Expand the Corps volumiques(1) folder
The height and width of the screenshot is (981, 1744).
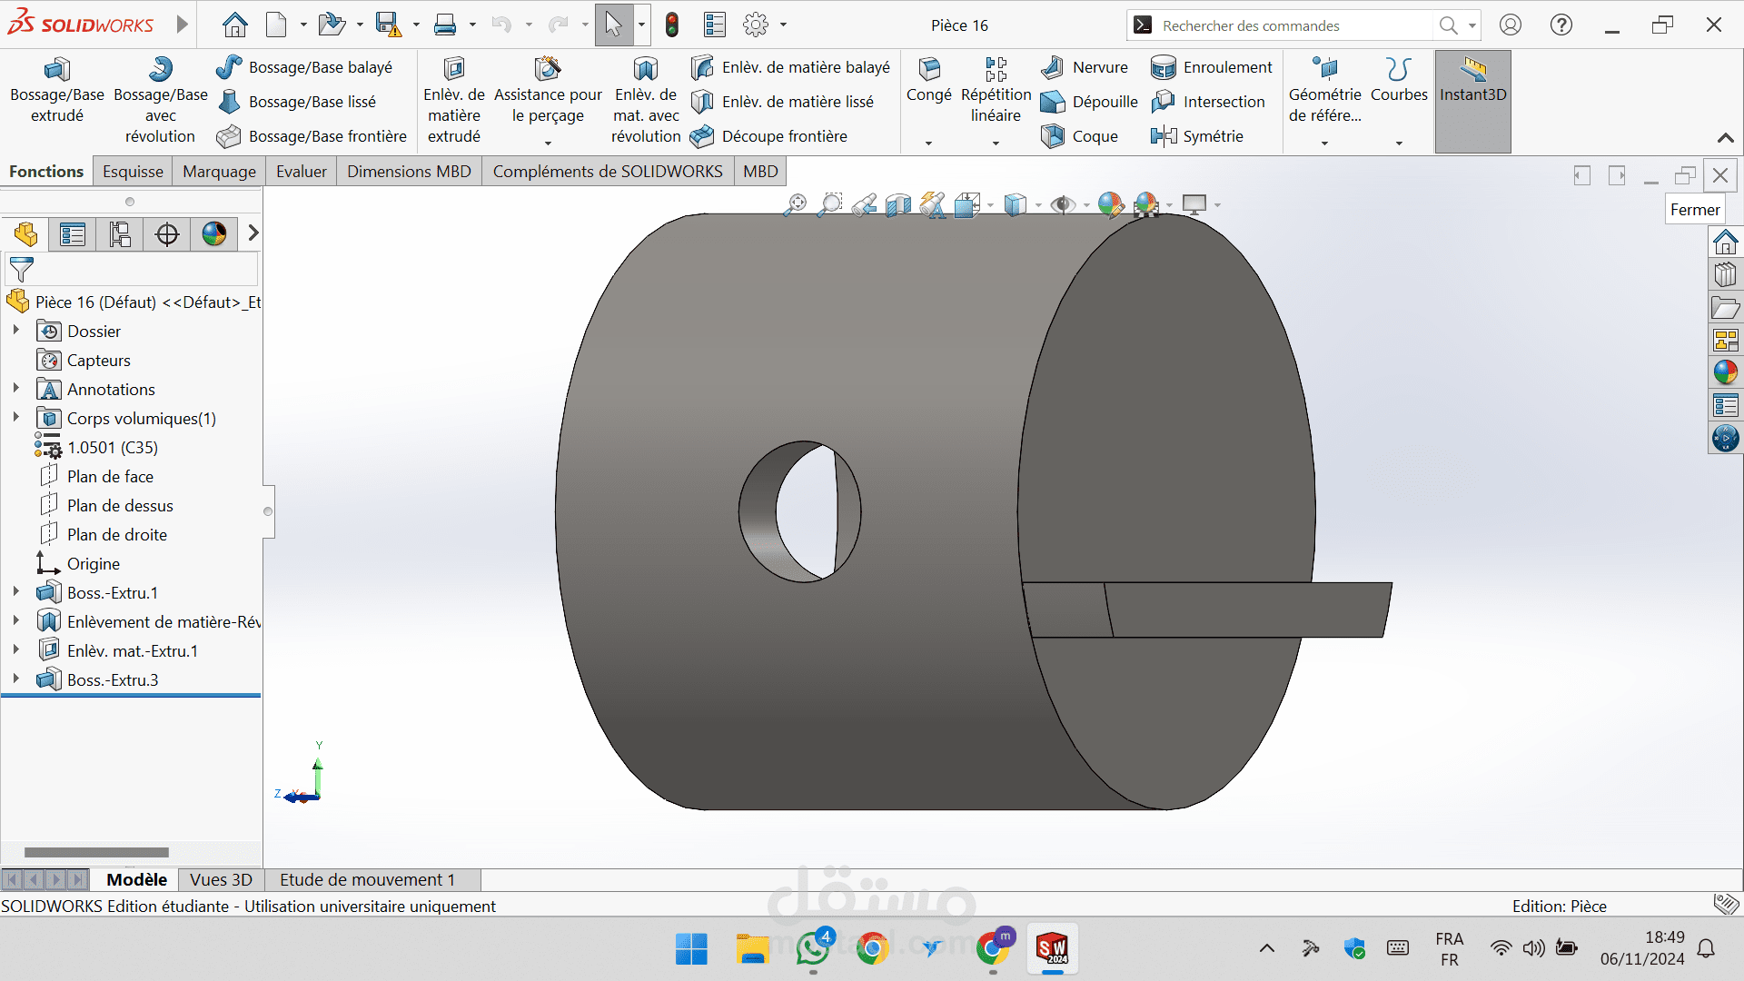(15, 418)
